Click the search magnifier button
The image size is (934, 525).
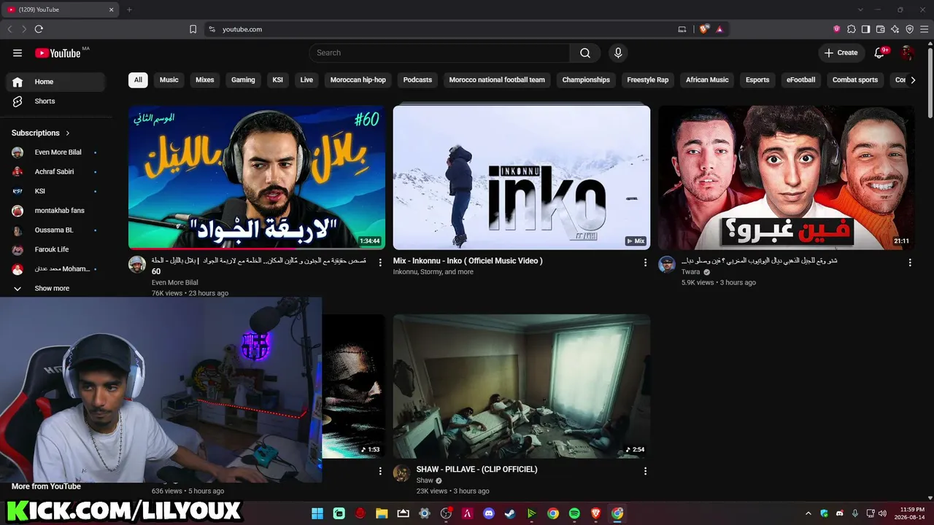pos(585,52)
